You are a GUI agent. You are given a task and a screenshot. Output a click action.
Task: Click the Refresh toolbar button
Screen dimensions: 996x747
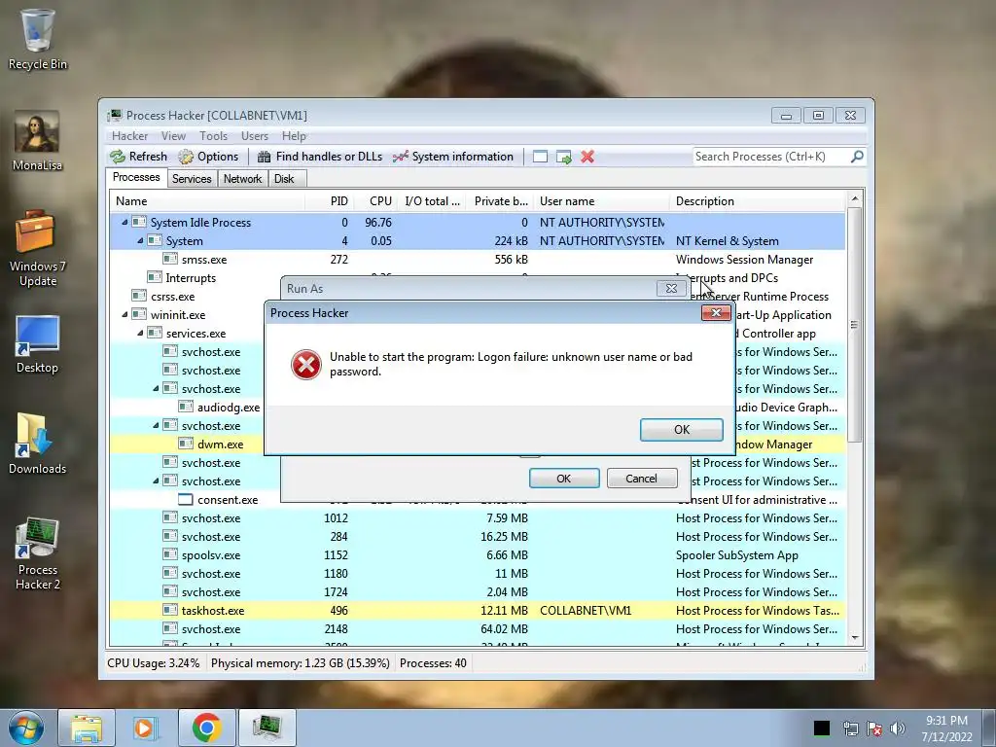tap(138, 157)
